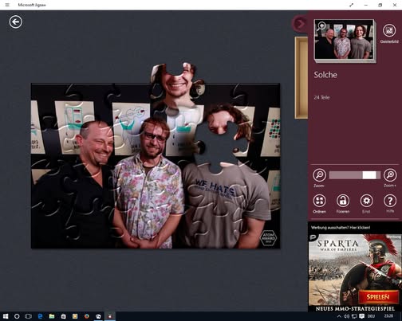Click the Zoom+ magnifier button
402x321 pixels.
click(x=390, y=175)
